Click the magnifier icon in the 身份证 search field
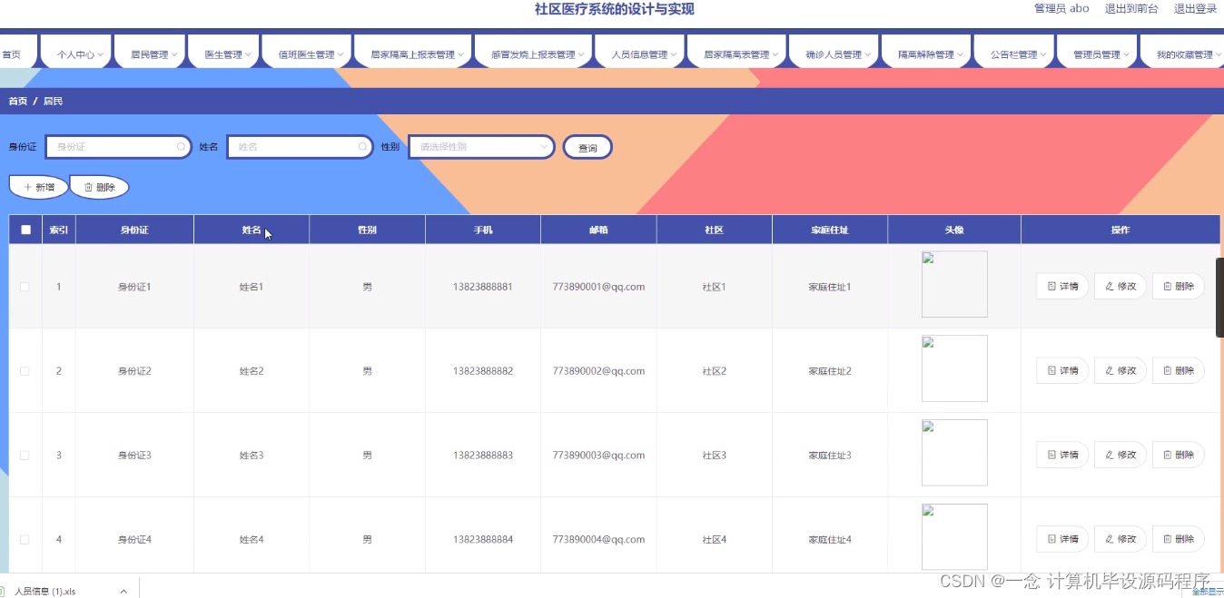The height and width of the screenshot is (598, 1224). click(x=182, y=146)
